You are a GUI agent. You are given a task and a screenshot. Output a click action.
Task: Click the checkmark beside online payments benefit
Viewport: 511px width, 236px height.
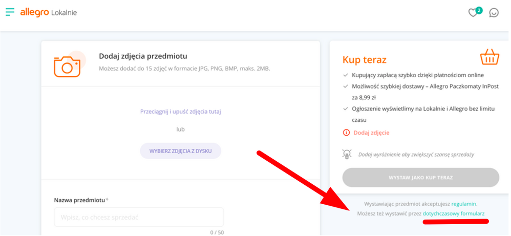346,75
